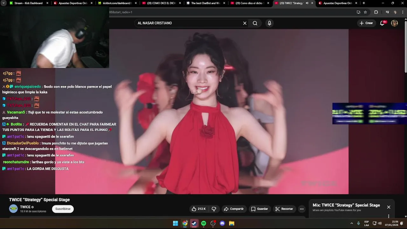Click chat username Vacaman5
The image size is (407, 229).
pos(16,112)
